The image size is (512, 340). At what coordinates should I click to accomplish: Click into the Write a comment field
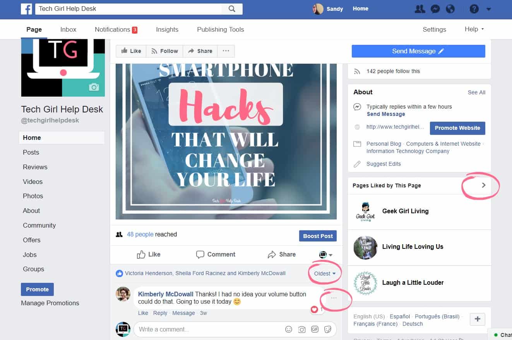click(209, 330)
